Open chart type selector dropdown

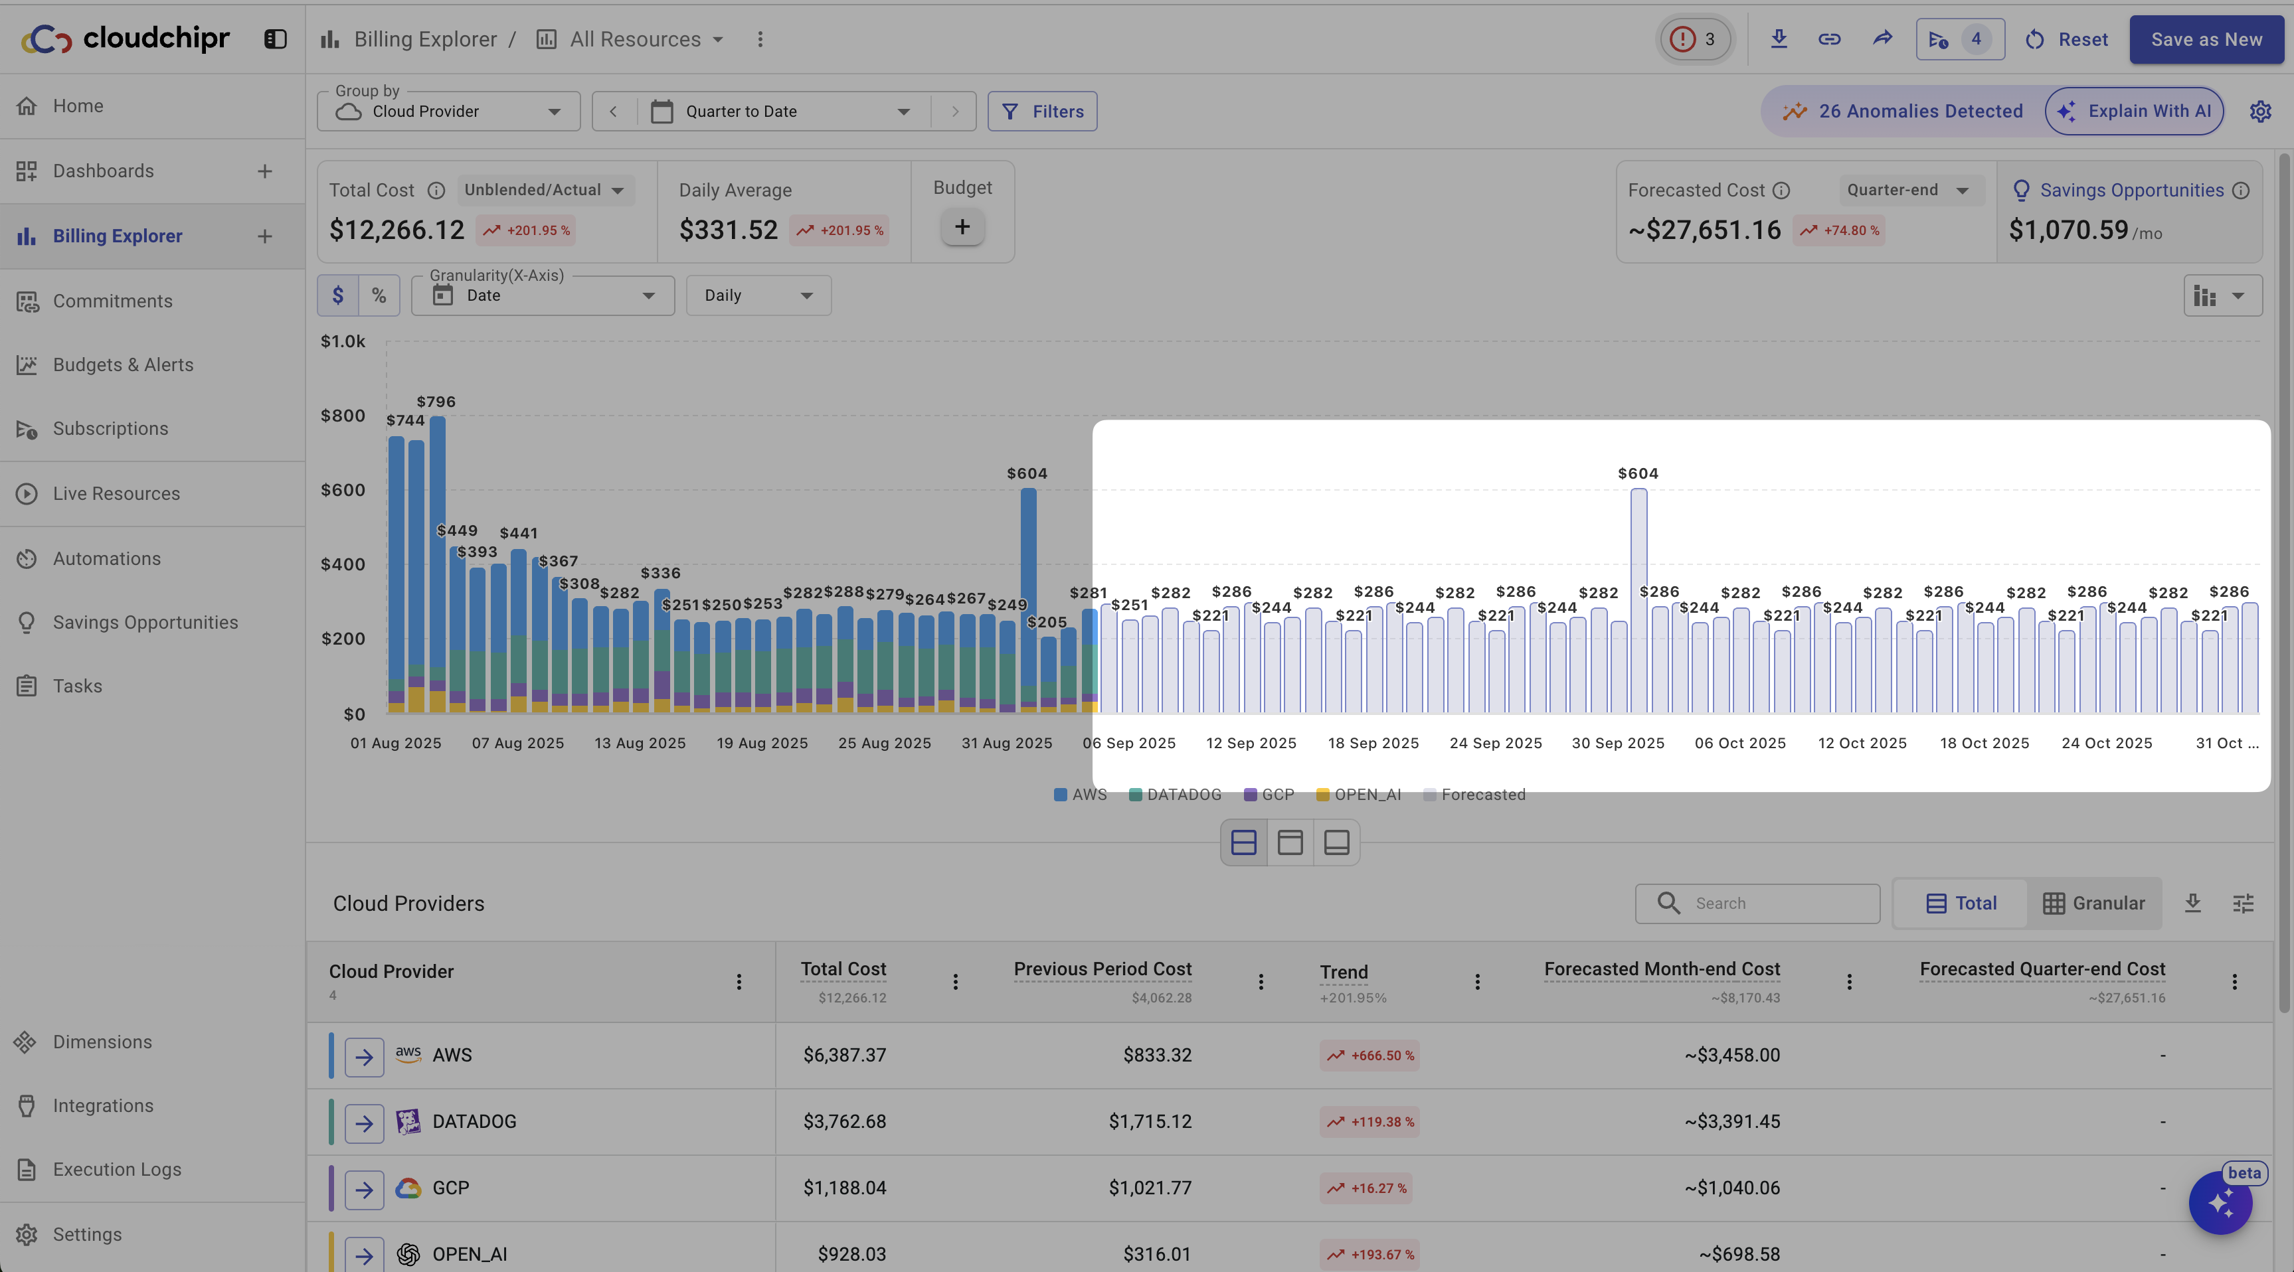pos(2223,295)
